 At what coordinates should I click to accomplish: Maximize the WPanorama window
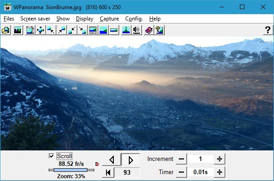click(x=242, y=7)
